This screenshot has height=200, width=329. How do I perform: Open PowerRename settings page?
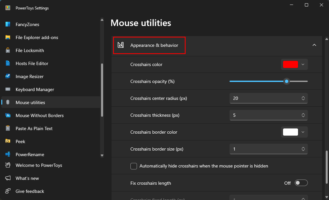[x=51, y=154]
